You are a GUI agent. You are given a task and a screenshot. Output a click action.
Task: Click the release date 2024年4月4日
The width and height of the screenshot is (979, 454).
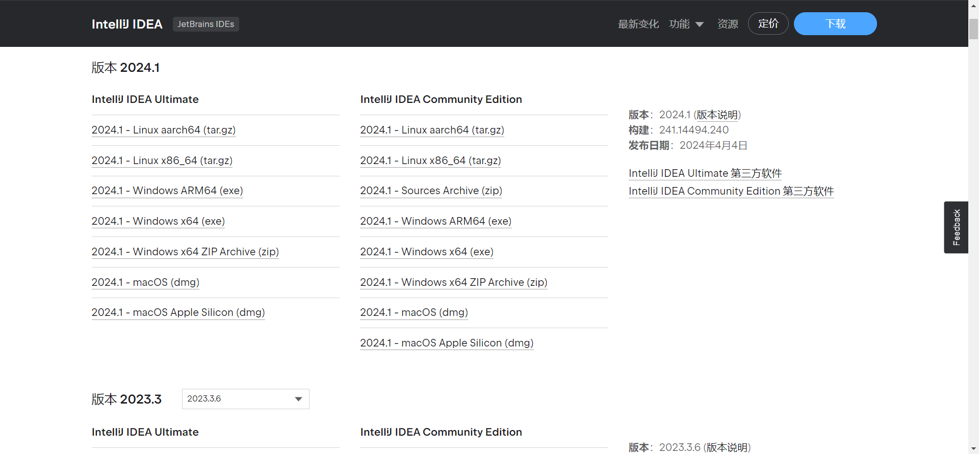pos(713,145)
